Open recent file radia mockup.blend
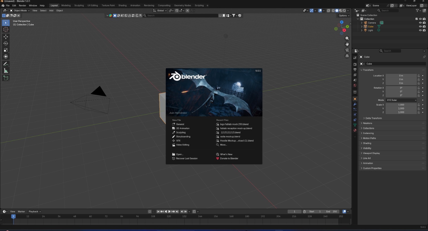The image size is (428, 231). [x=230, y=137]
